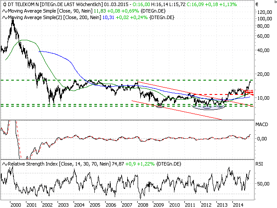Click the {DTEGn.DE} tag after the 200 average
This screenshot has width=277, height=208.
pyautogui.click(x=162, y=17)
